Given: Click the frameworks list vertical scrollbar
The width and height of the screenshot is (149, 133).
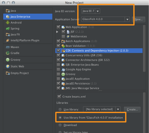Looking at the screenshot, I should tap(144, 48).
